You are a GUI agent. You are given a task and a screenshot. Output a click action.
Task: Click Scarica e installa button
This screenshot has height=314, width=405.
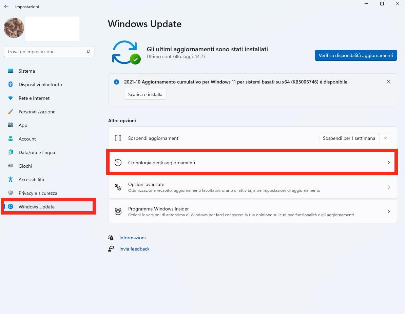tap(145, 94)
